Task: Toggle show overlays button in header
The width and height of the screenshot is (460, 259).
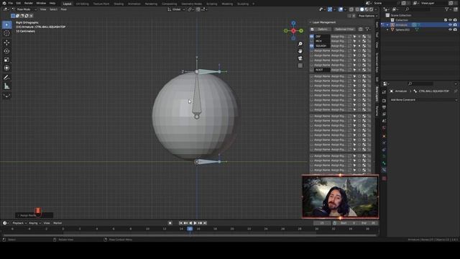Action: pos(341,9)
